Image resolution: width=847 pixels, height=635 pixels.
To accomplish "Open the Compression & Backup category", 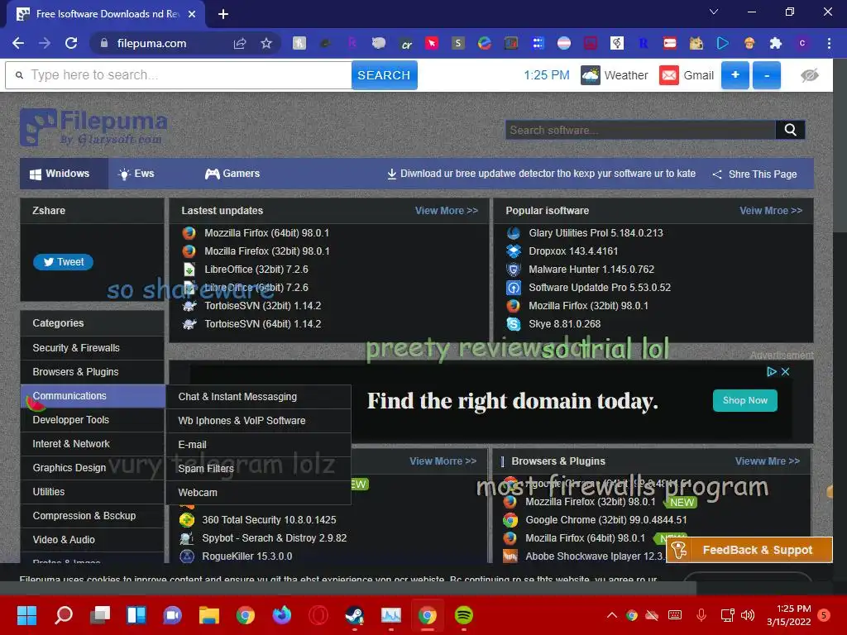I will click(x=93, y=516).
